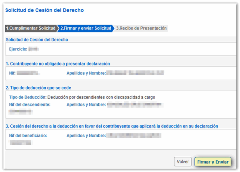Select the blurred Nif value of contribuyente
The height and width of the screenshot is (172, 240).
point(30,73)
